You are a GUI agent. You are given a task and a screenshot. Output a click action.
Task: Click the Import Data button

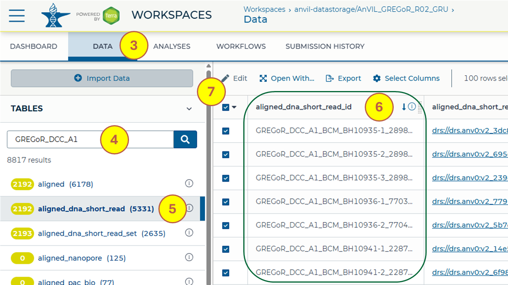coord(102,78)
